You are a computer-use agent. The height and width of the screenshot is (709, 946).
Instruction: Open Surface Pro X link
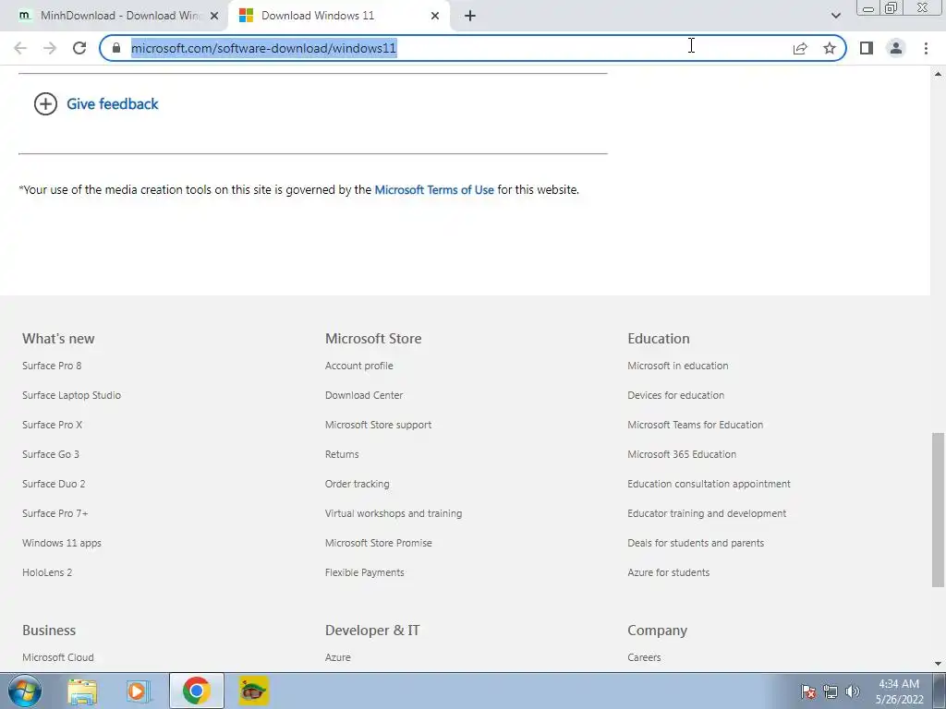(x=52, y=425)
